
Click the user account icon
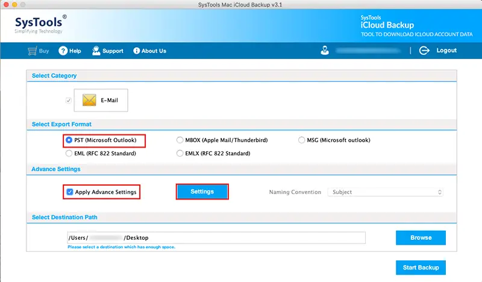[325, 50]
